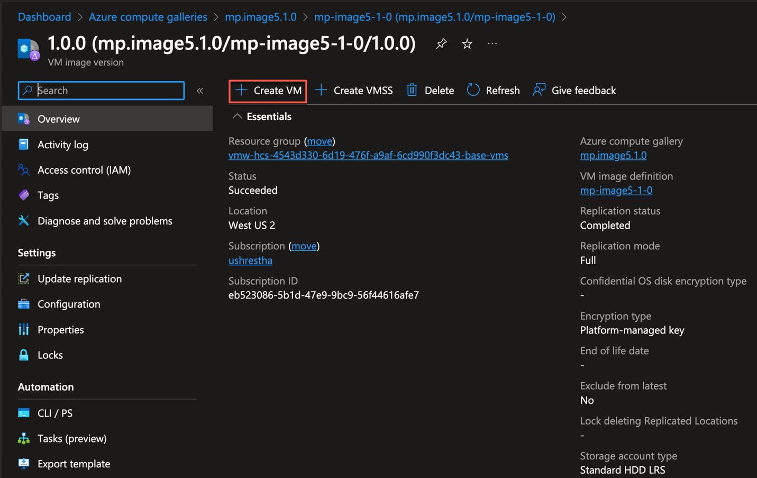Go to Access control (IAM)
The height and width of the screenshot is (478, 757).
[x=84, y=170]
